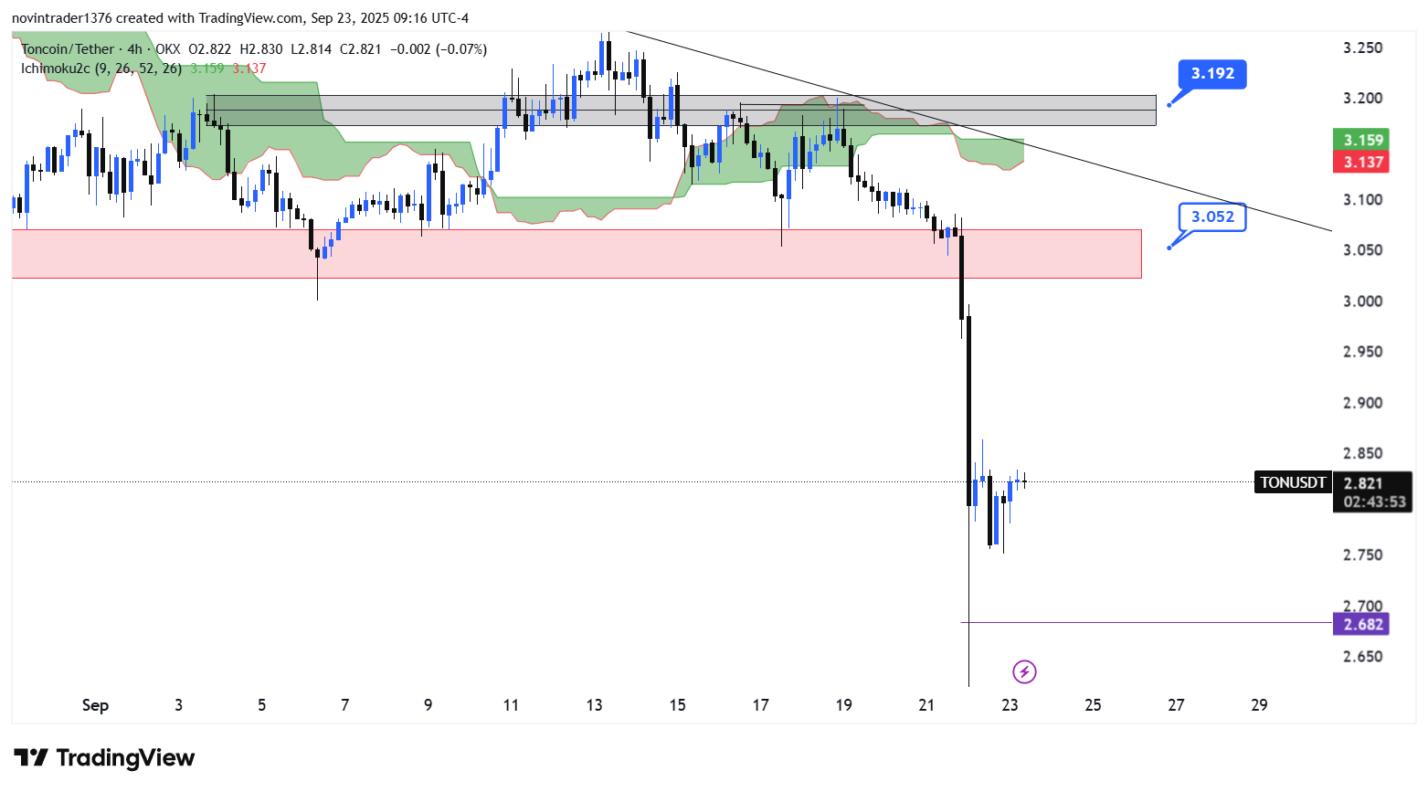Click the purple lightning event icon
This screenshot has height=792, width=1428.
[1024, 672]
